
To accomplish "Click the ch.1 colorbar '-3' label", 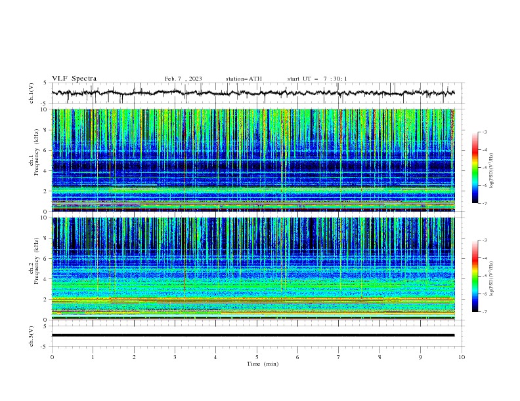I will click(x=484, y=132).
